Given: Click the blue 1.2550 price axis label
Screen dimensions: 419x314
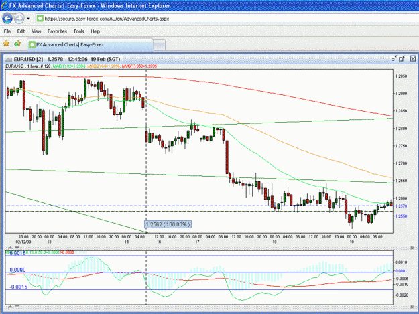Looking at the screenshot, I should tap(402, 216).
